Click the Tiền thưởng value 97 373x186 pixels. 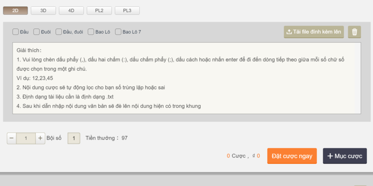(x=124, y=138)
